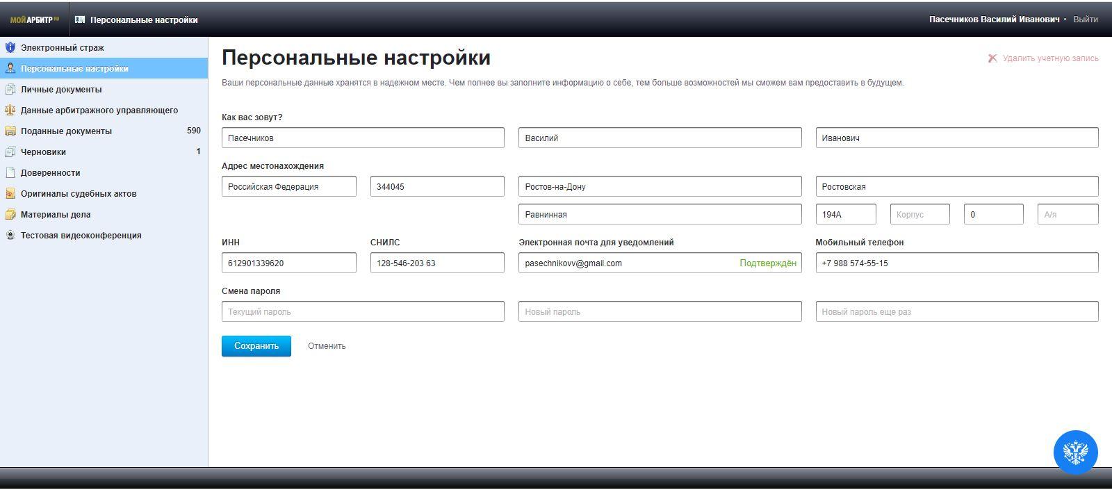Click the Оригиналы судебных актов icon
Viewport: 1112px width, 490px height.
pyautogui.click(x=10, y=194)
